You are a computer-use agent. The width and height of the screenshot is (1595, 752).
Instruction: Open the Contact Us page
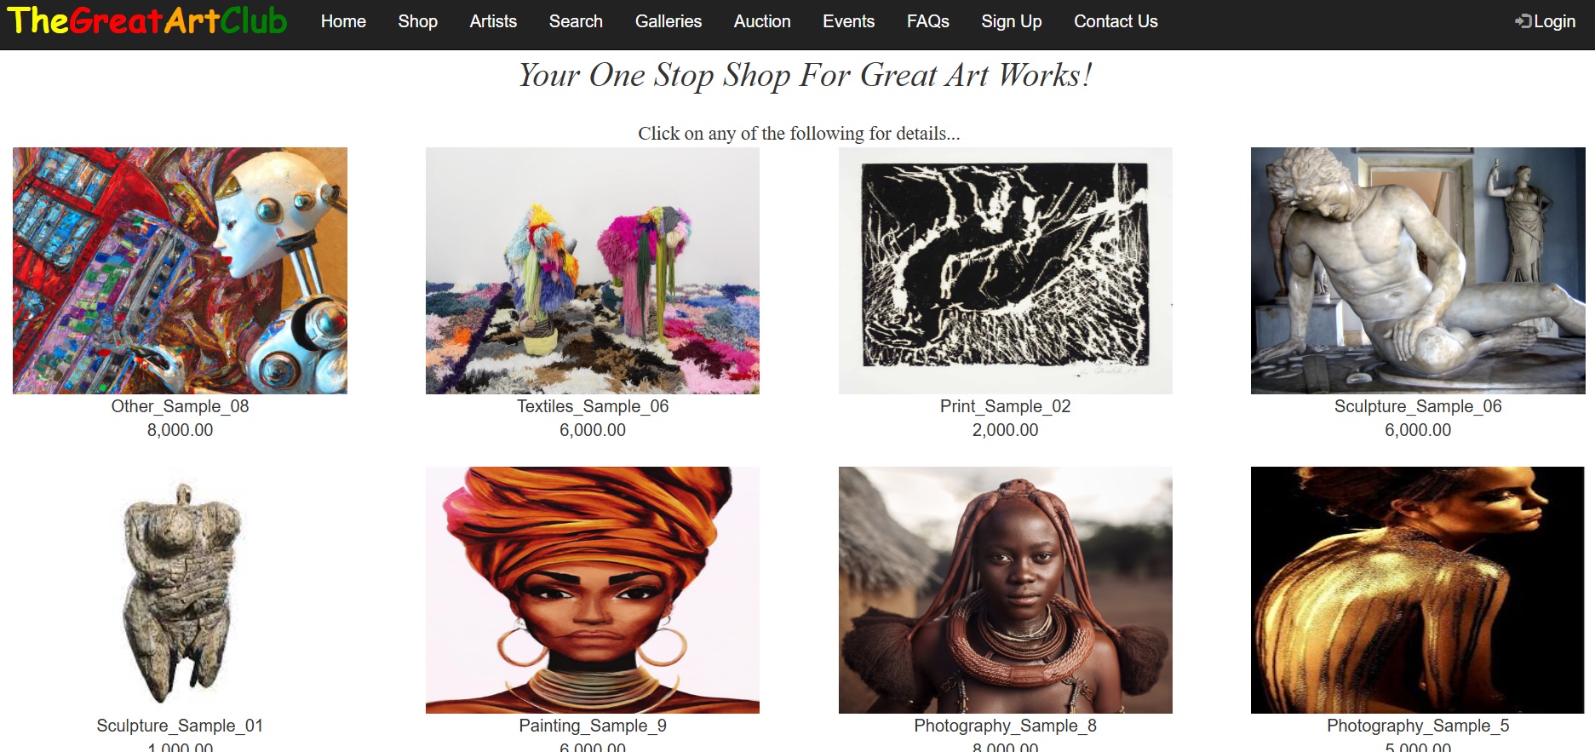(1116, 21)
